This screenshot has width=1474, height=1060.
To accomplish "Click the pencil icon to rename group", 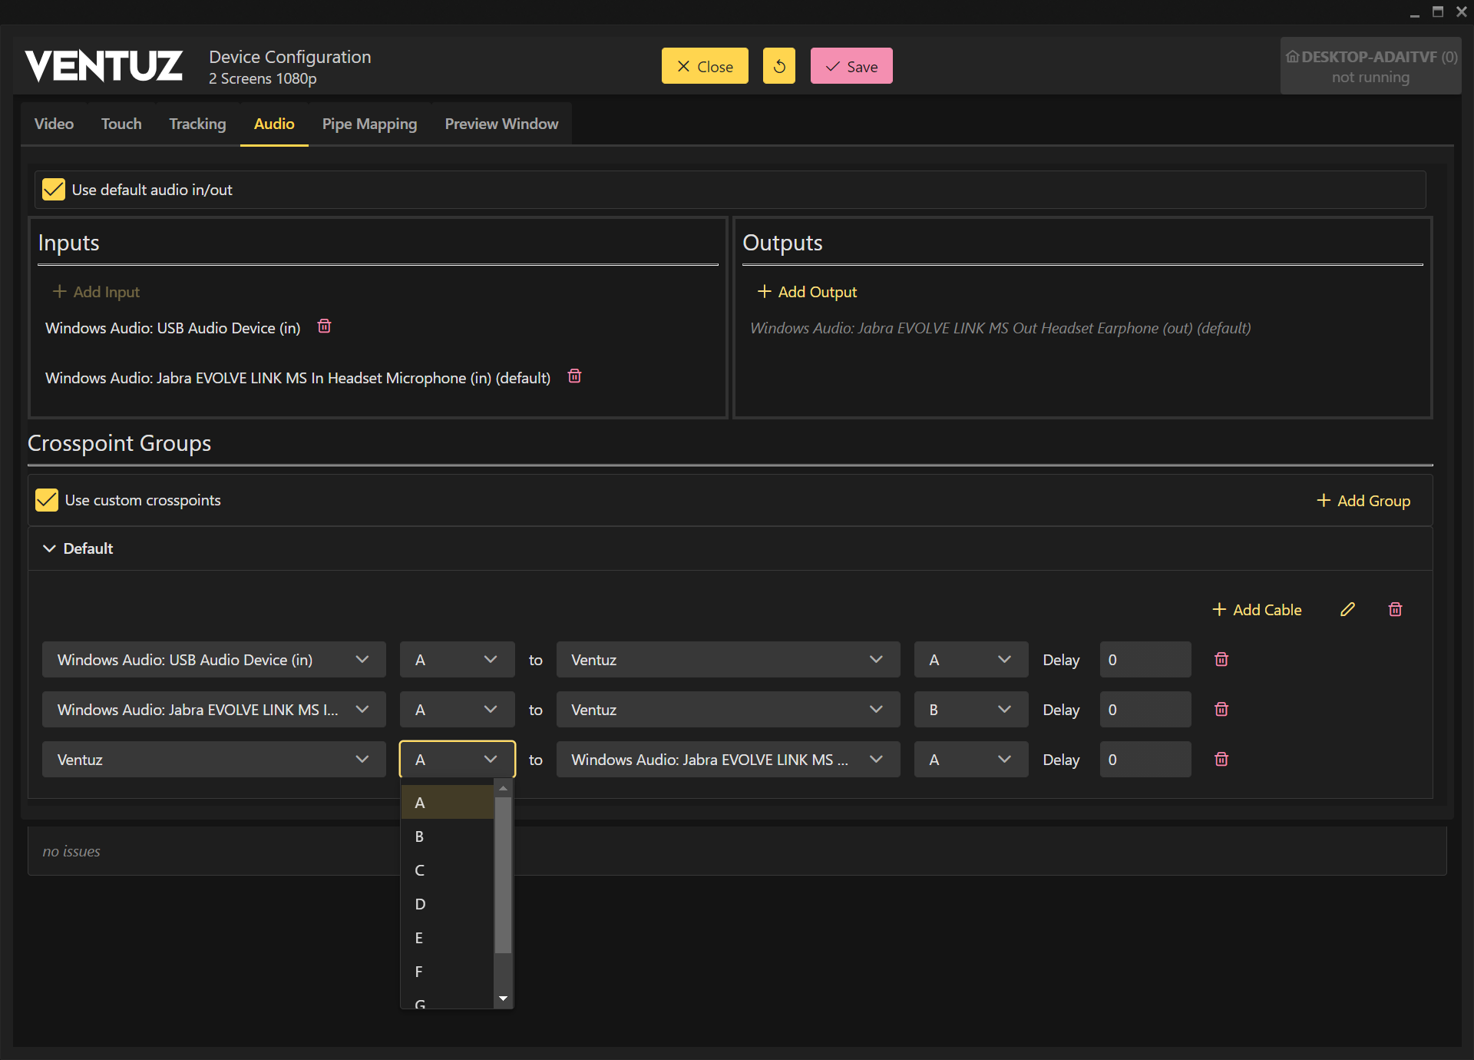I will 1347,609.
